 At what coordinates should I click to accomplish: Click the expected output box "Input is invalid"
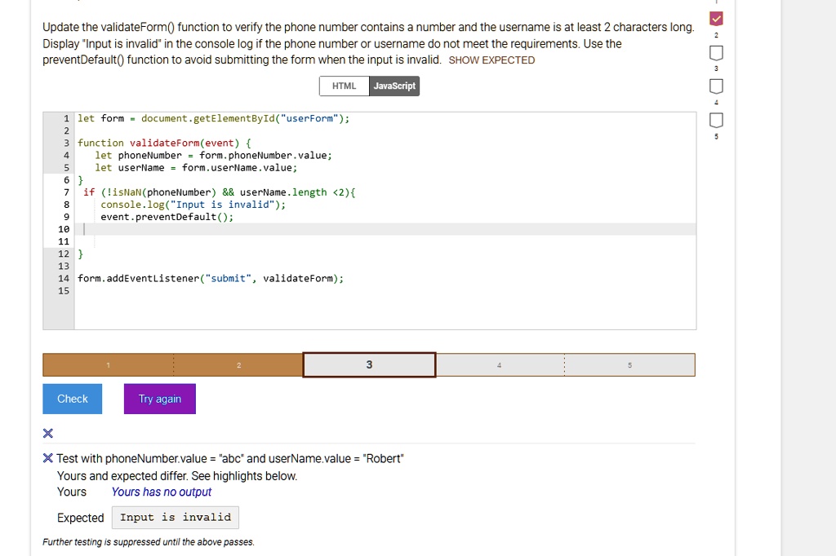(176, 518)
